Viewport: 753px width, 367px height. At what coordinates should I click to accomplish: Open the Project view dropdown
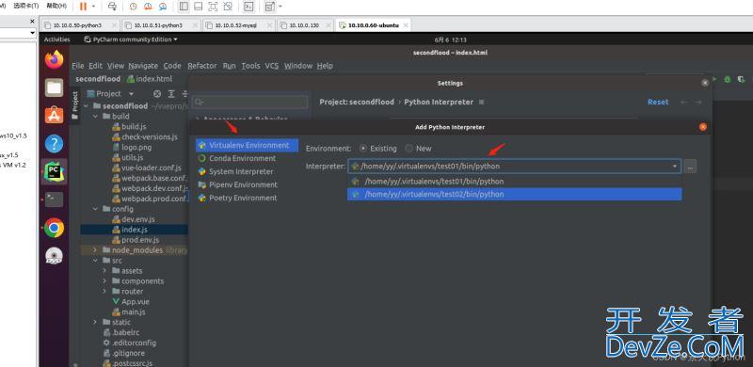(x=131, y=94)
